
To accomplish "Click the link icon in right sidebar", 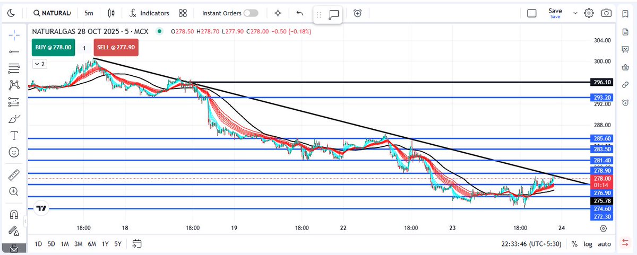I will (626, 84).
